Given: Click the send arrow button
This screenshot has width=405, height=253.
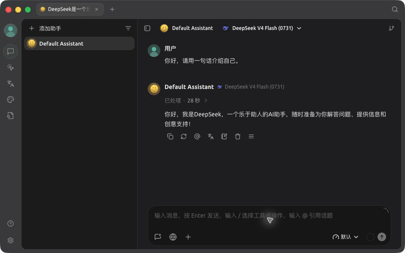Looking at the screenshot, I should (x=381, y=237).
